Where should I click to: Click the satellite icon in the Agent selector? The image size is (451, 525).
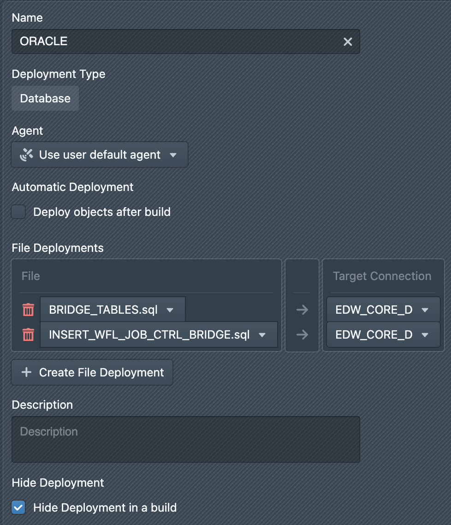[x=26, y=155]
